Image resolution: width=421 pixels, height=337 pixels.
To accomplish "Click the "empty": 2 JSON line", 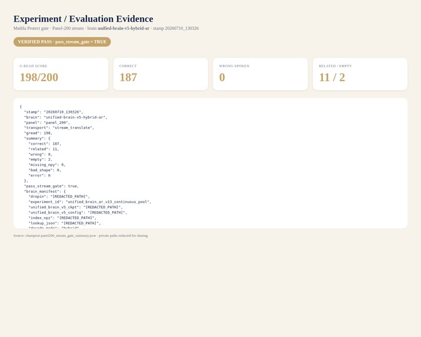I will (x=40, y=159).
